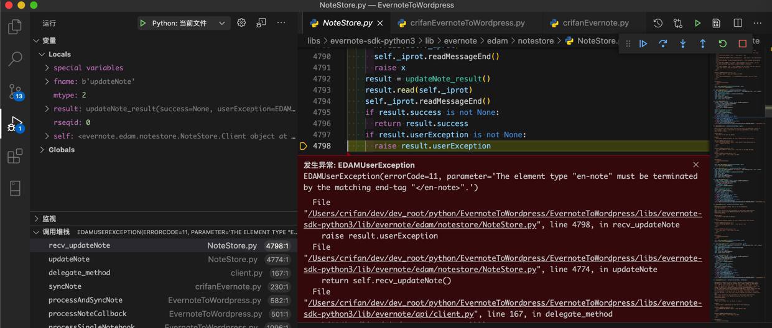Collapse the 变量 section
The image size is (772, 328).
click(x=37, y=40)
